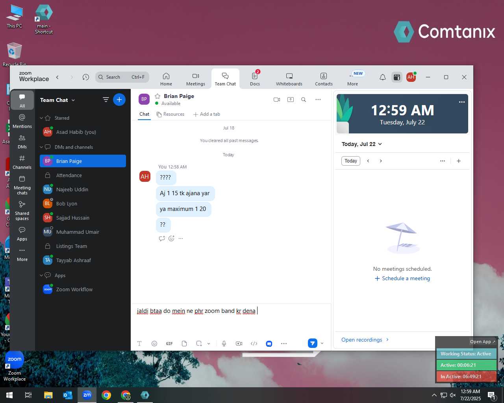Collapse the DMs and channels section
This screenshot has height=403, width=504.
tap(41, 147)
